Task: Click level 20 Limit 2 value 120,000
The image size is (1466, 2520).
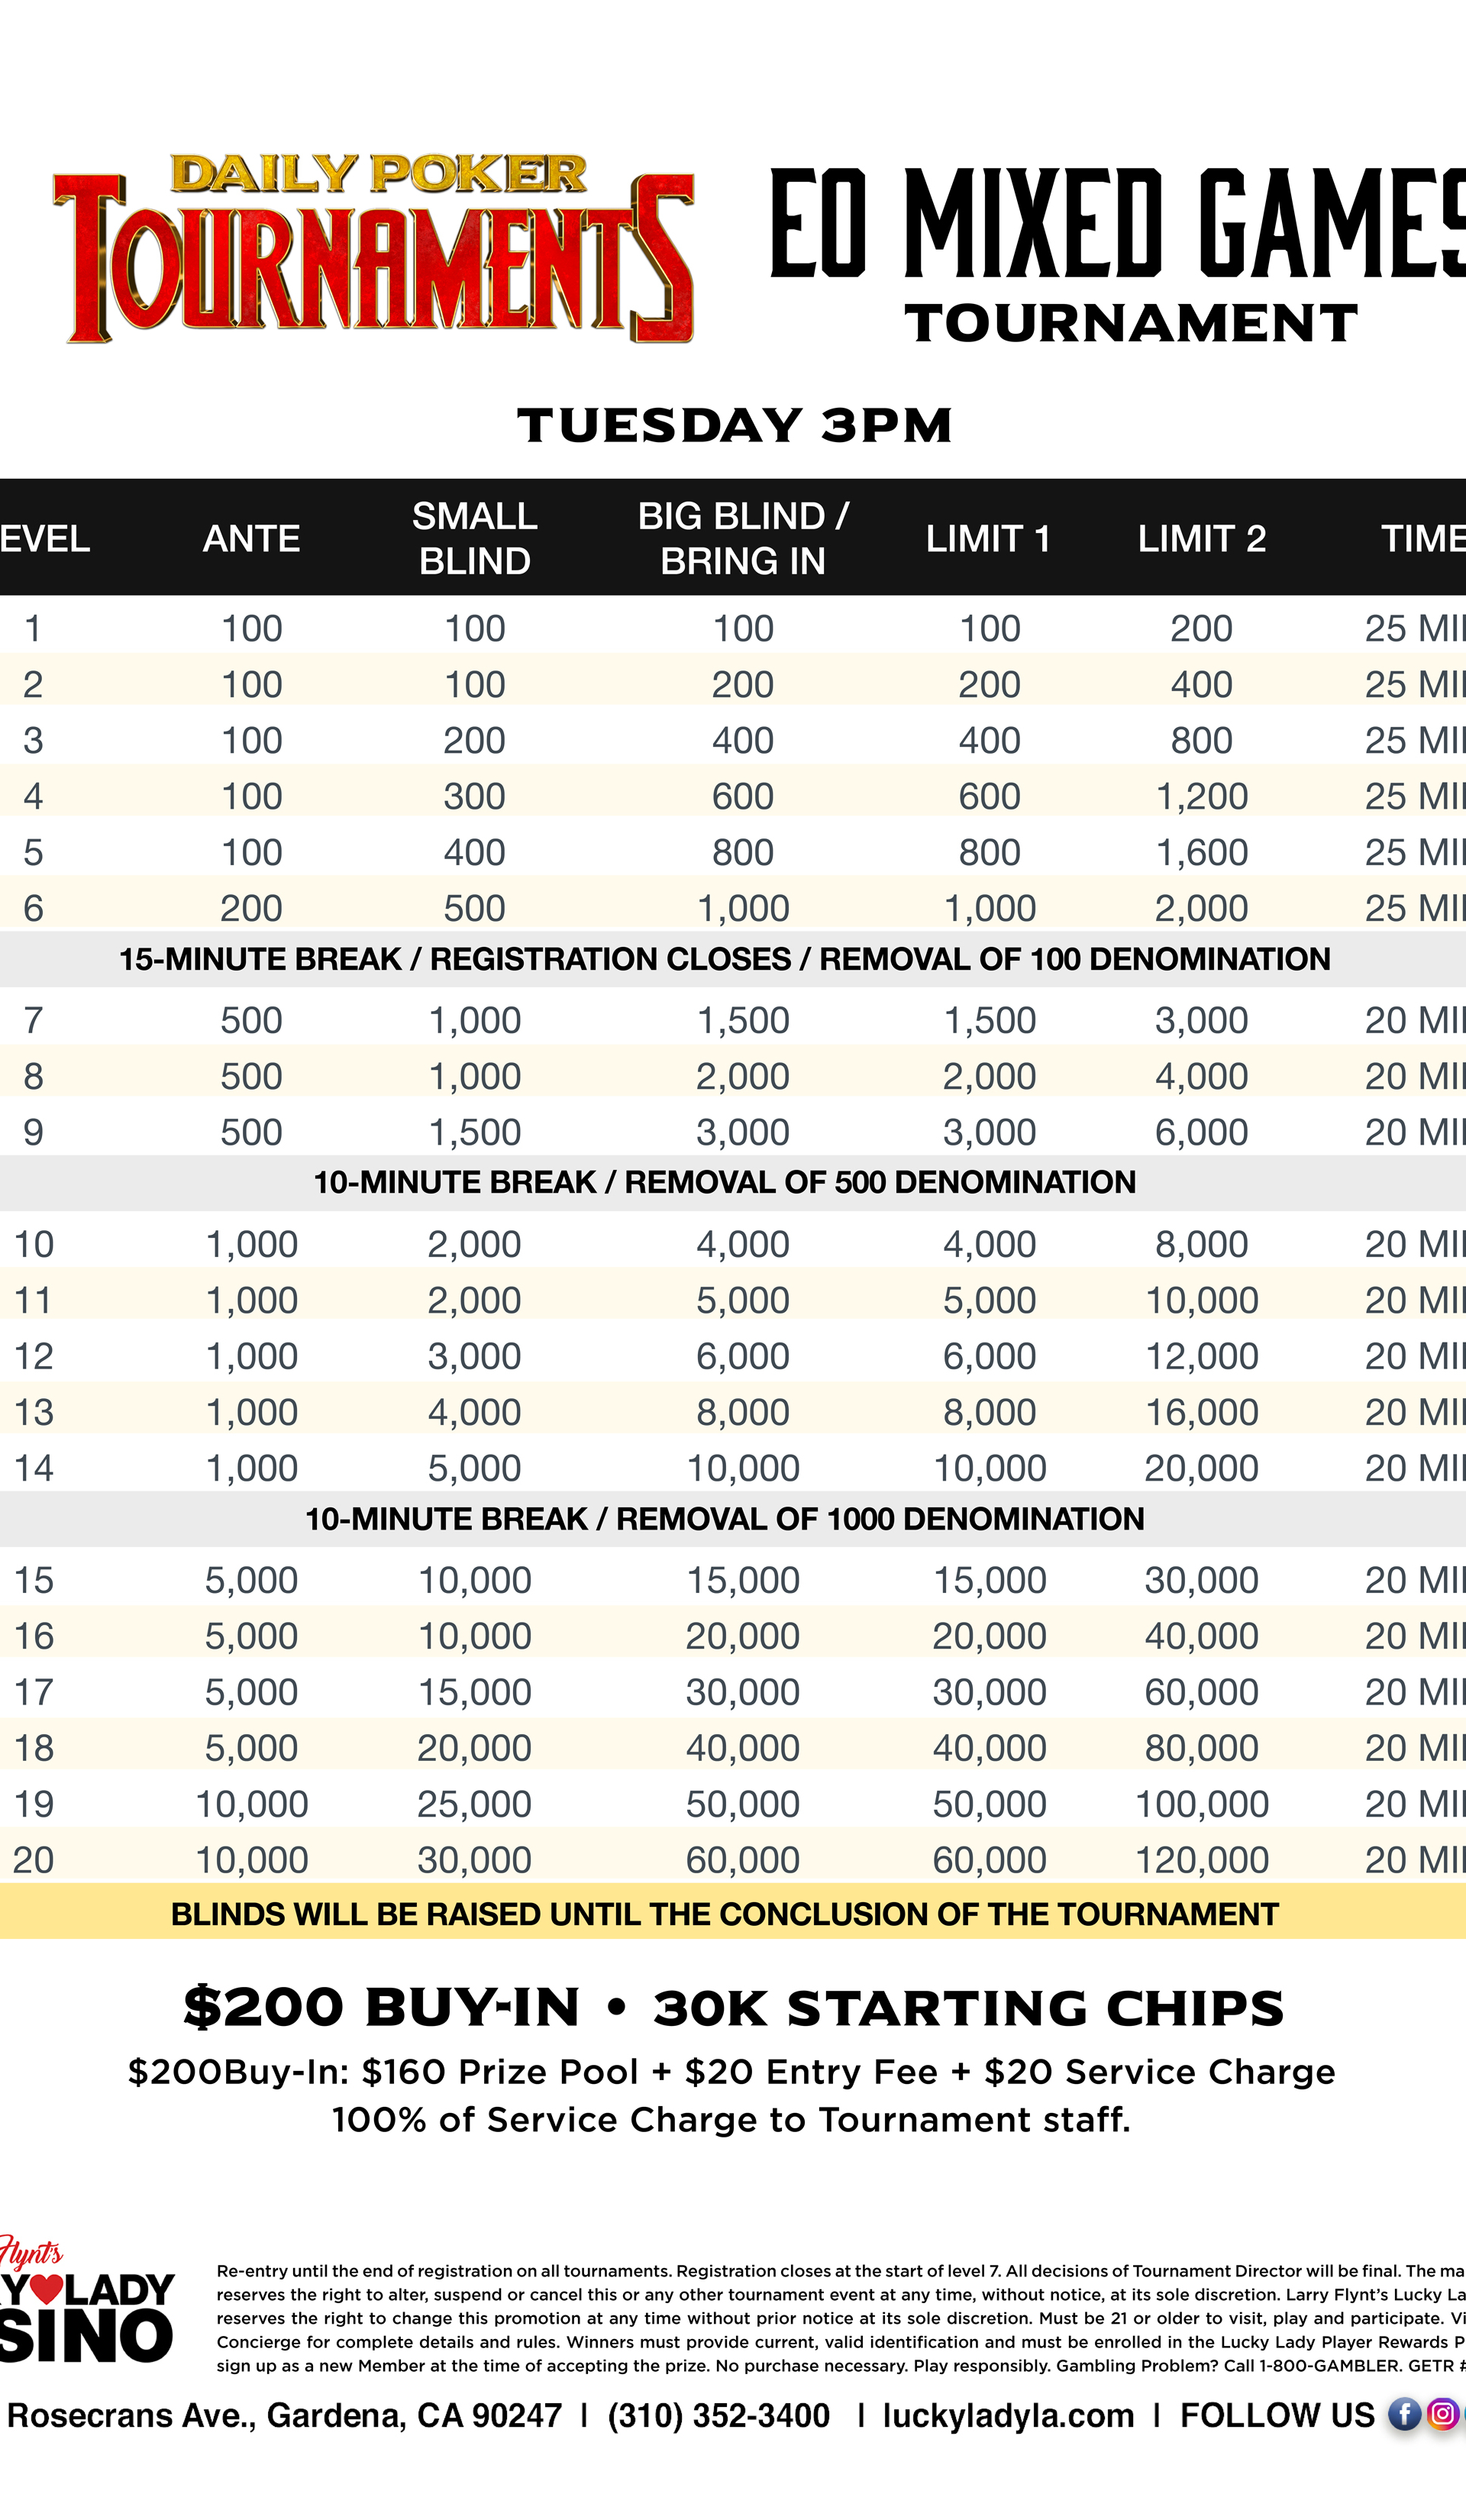Action: pyautogui.click(x=1202, y=1860)
